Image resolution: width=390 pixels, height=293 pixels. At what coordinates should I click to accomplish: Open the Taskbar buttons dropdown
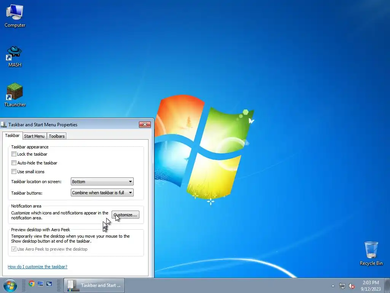(x=102, y=193)
